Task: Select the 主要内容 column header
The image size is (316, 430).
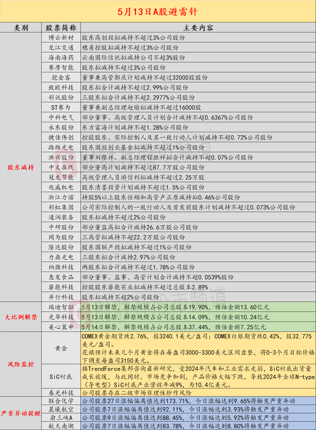Action: coord(198,28)
